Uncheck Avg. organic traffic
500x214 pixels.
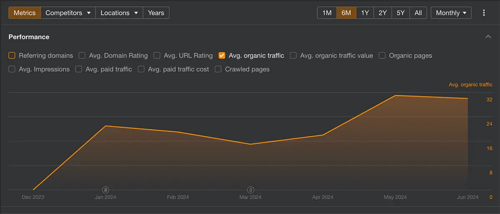[x=222, y=56]
